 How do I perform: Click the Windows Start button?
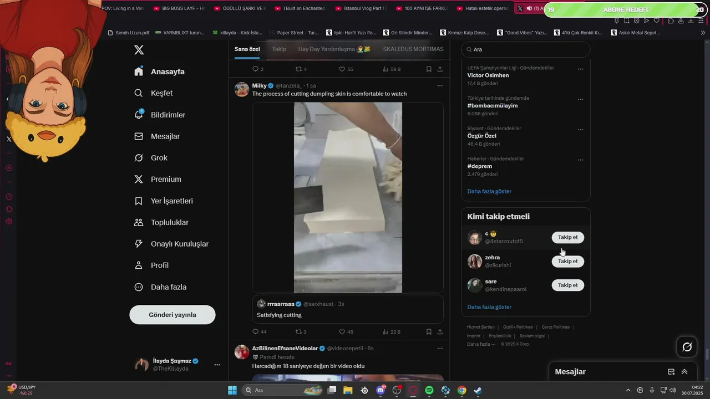coord(232,390)
